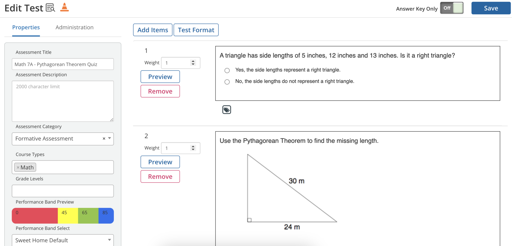Click the blue 85 performance band
This screenshot has width=512, height=246.
tap(106, 216)
